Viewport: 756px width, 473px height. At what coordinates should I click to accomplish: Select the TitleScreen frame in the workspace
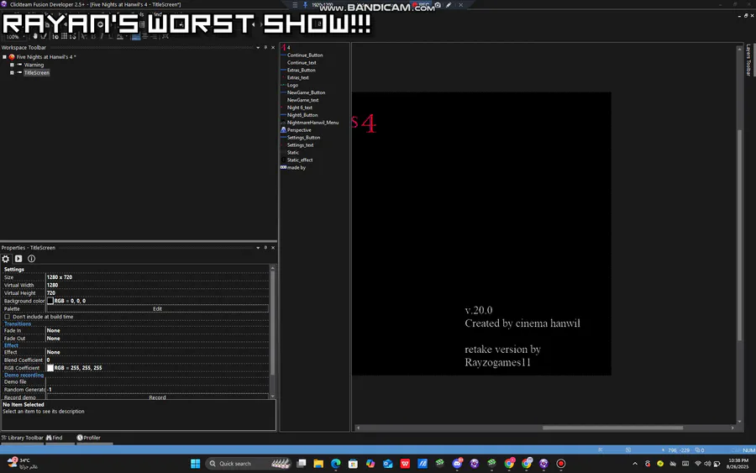pos(37,73)
